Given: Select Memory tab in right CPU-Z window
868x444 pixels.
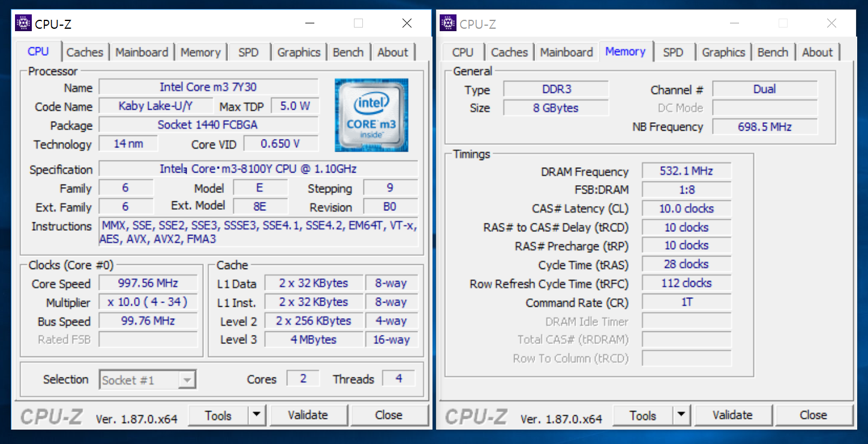Looking at the screenshot, I should pos(625,51).
